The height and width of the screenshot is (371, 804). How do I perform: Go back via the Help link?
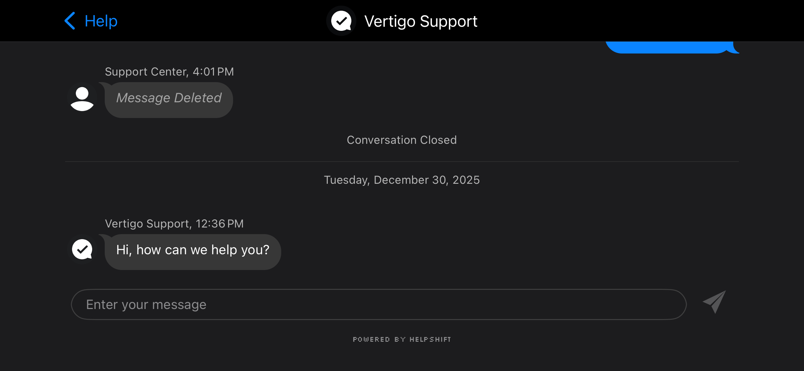pyautogui.click(x=101, y=21)
